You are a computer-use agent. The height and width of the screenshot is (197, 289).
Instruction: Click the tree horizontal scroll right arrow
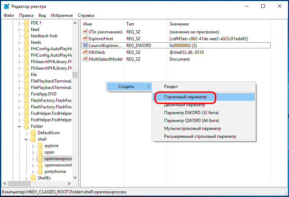point(69,183)
